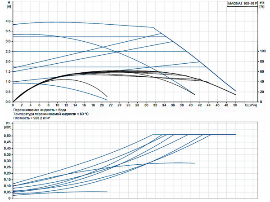Viewport: 270px width, 202px height.
Task: Click the 2.5 tick on the H axis
Action: (x=6, y=51)
